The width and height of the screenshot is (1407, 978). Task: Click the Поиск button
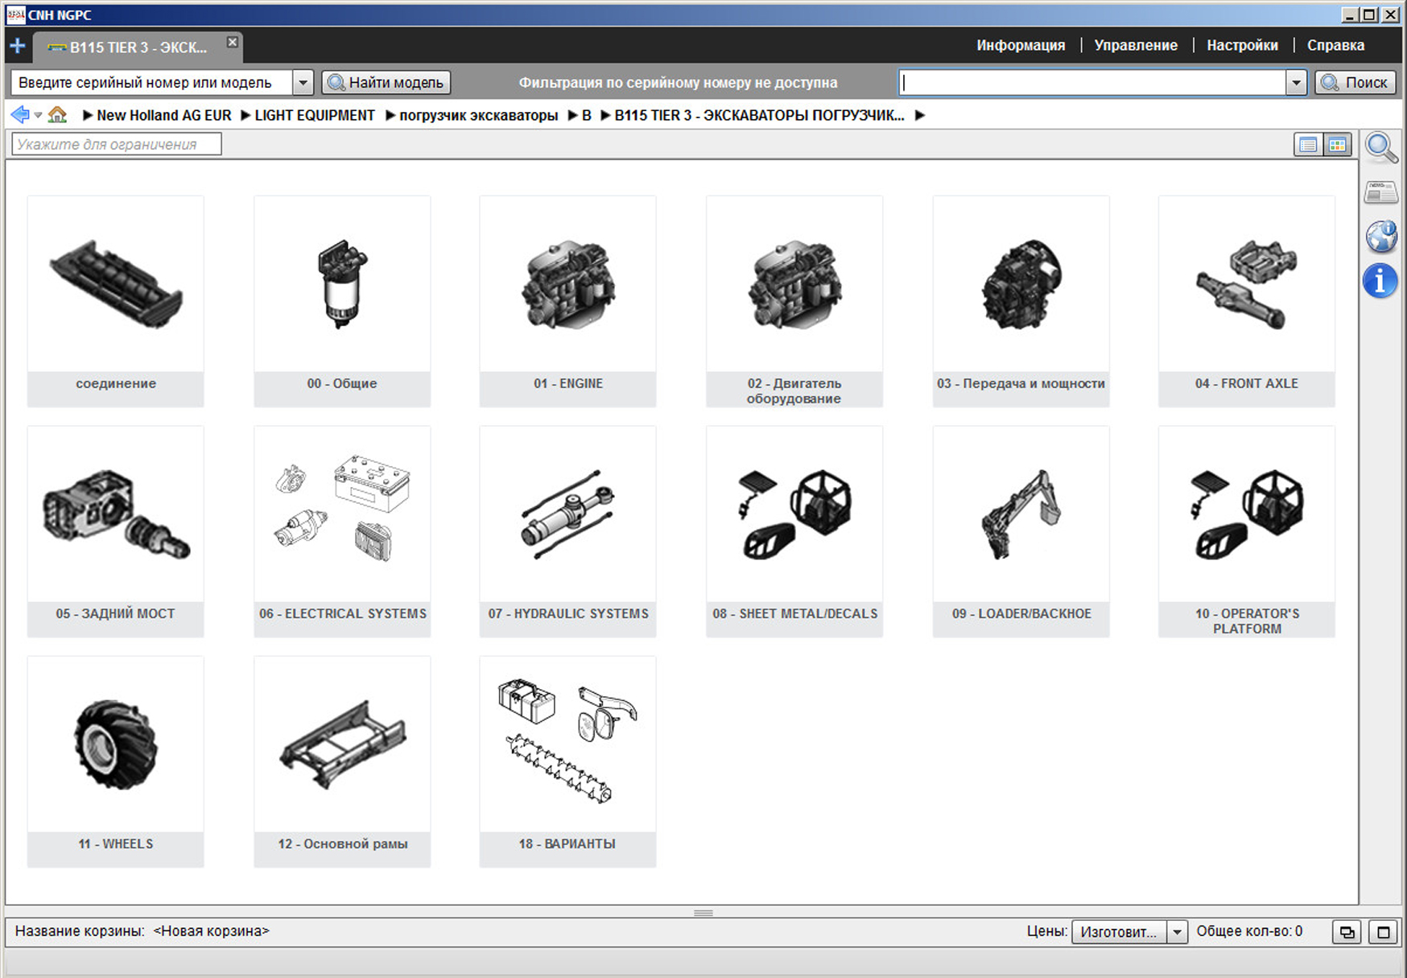click(1355, 82)
